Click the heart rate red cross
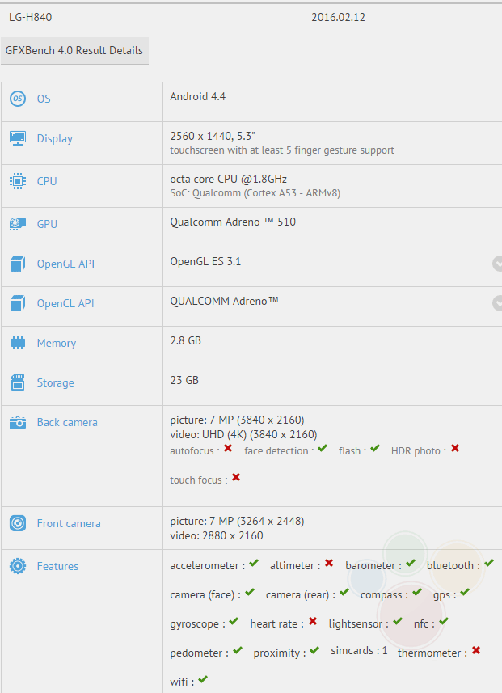The height and width of the screenshot is (693, 502). click(313, 621)
